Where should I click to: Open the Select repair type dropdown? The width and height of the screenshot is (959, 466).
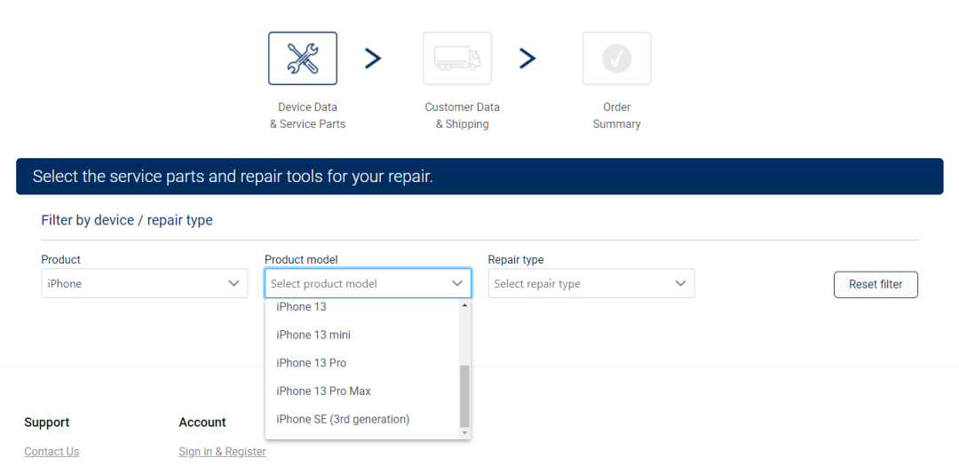pyautogui.click(x=590, y=284)
